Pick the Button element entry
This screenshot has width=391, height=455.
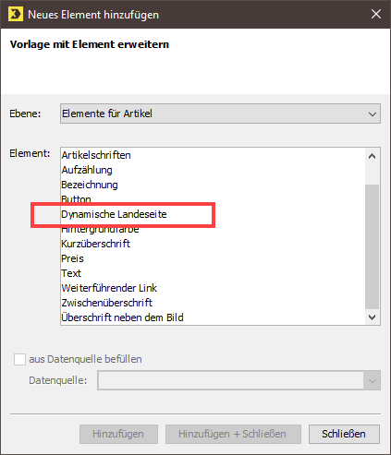76,198
